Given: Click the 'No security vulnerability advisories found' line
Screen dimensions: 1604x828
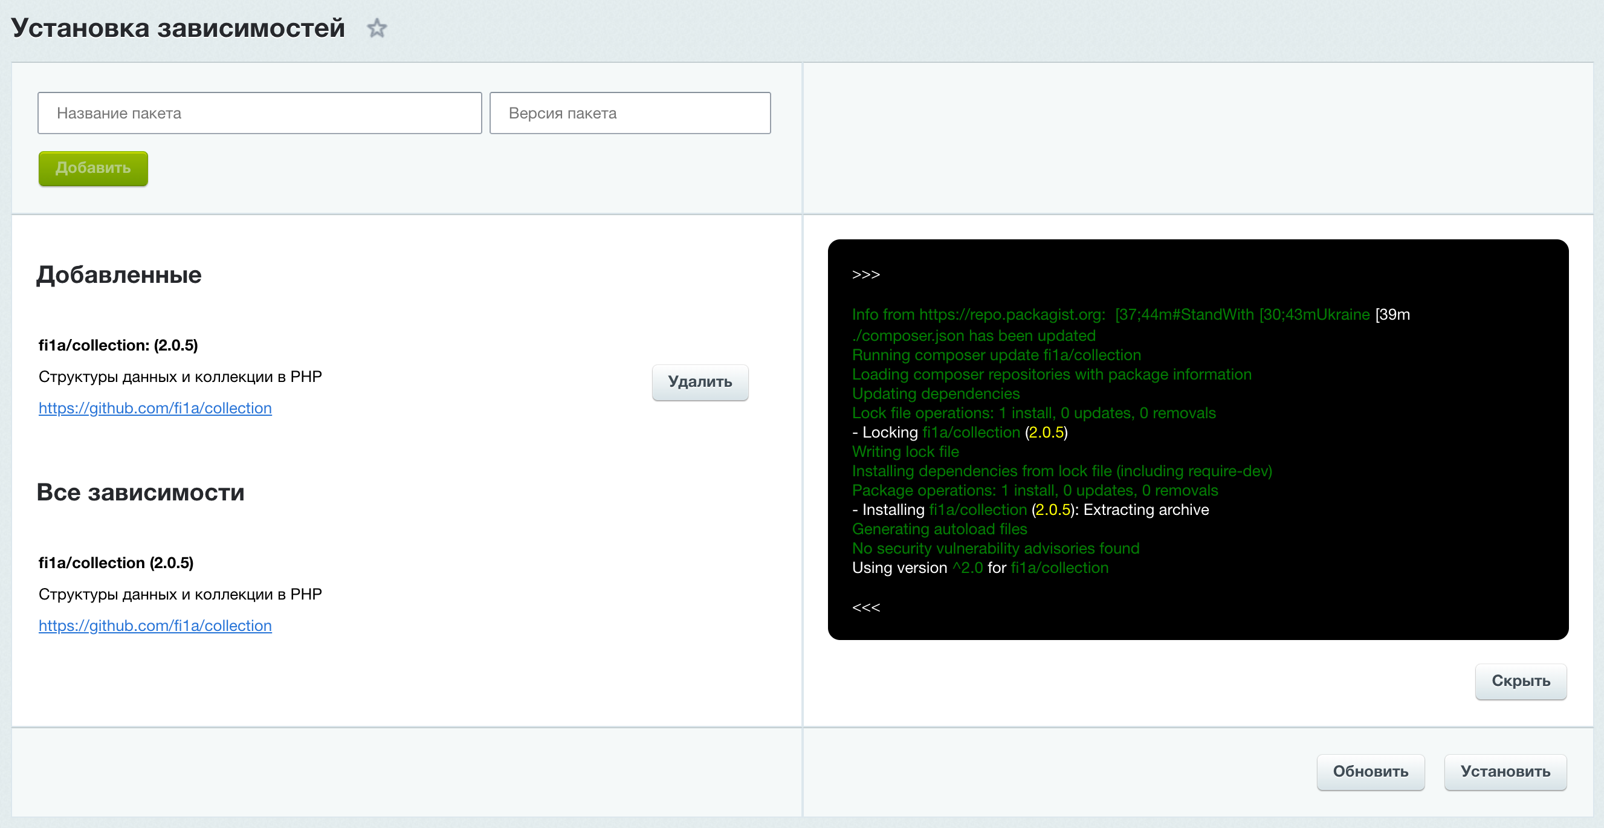Looking at the screenshot, I should click(x=995, y=548).
